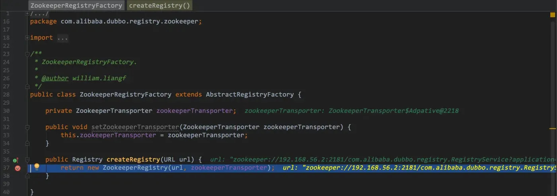Click the folded import ellipsis placeholder
This screenshot has width=557, height=196.
[62, 38]
